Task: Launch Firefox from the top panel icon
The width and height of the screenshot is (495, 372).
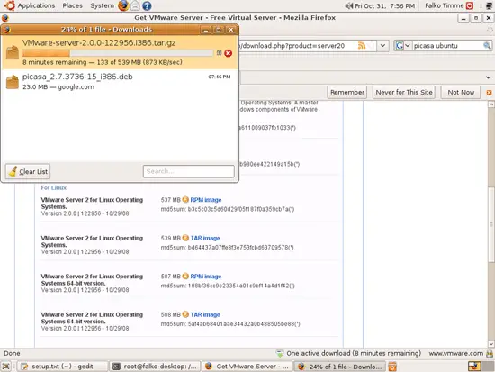Action: [x=123, y=5]
